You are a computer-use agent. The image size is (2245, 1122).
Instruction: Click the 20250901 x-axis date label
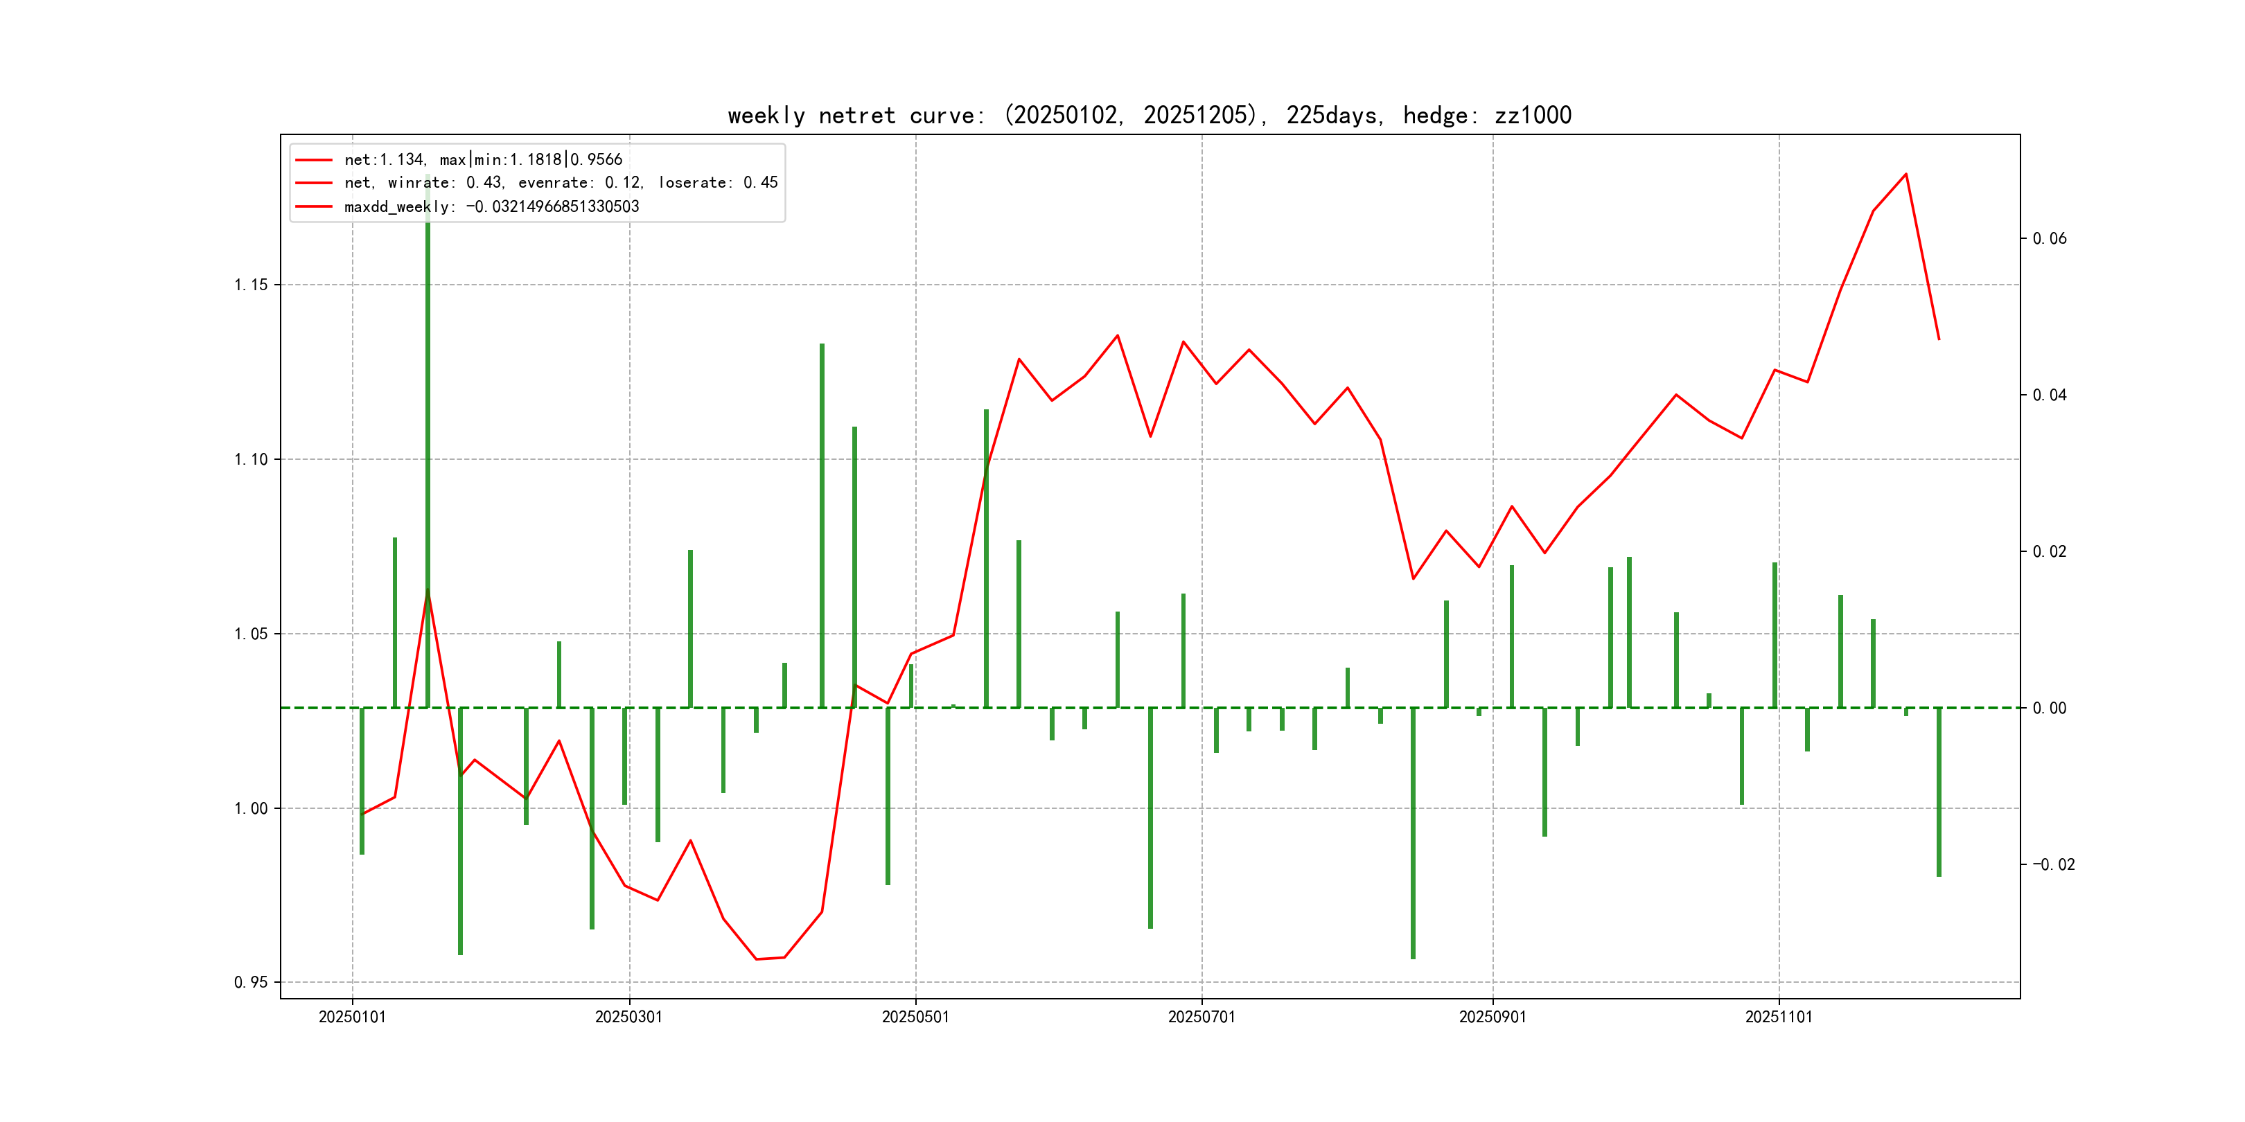click(x=1492, y=1017)
